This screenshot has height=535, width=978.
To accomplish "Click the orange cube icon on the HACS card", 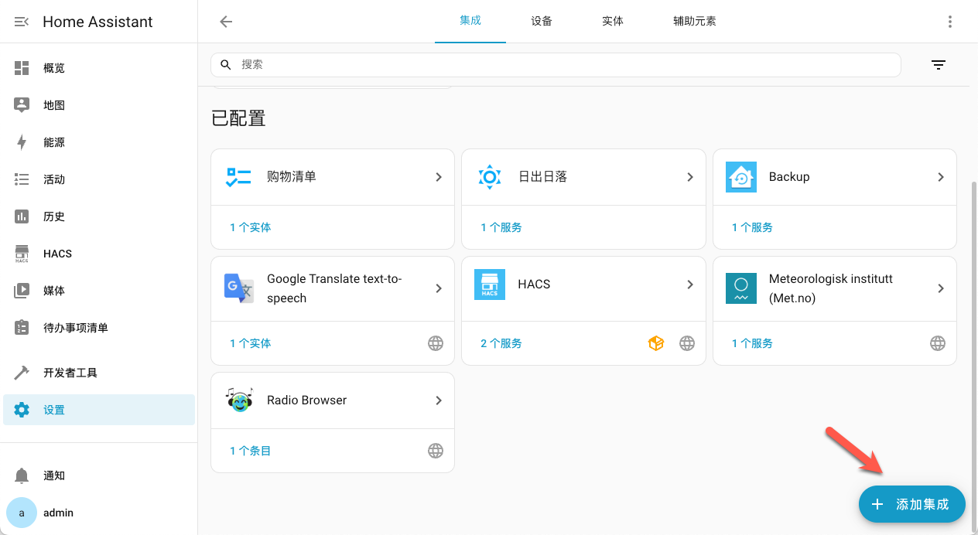I will (656, 342).
